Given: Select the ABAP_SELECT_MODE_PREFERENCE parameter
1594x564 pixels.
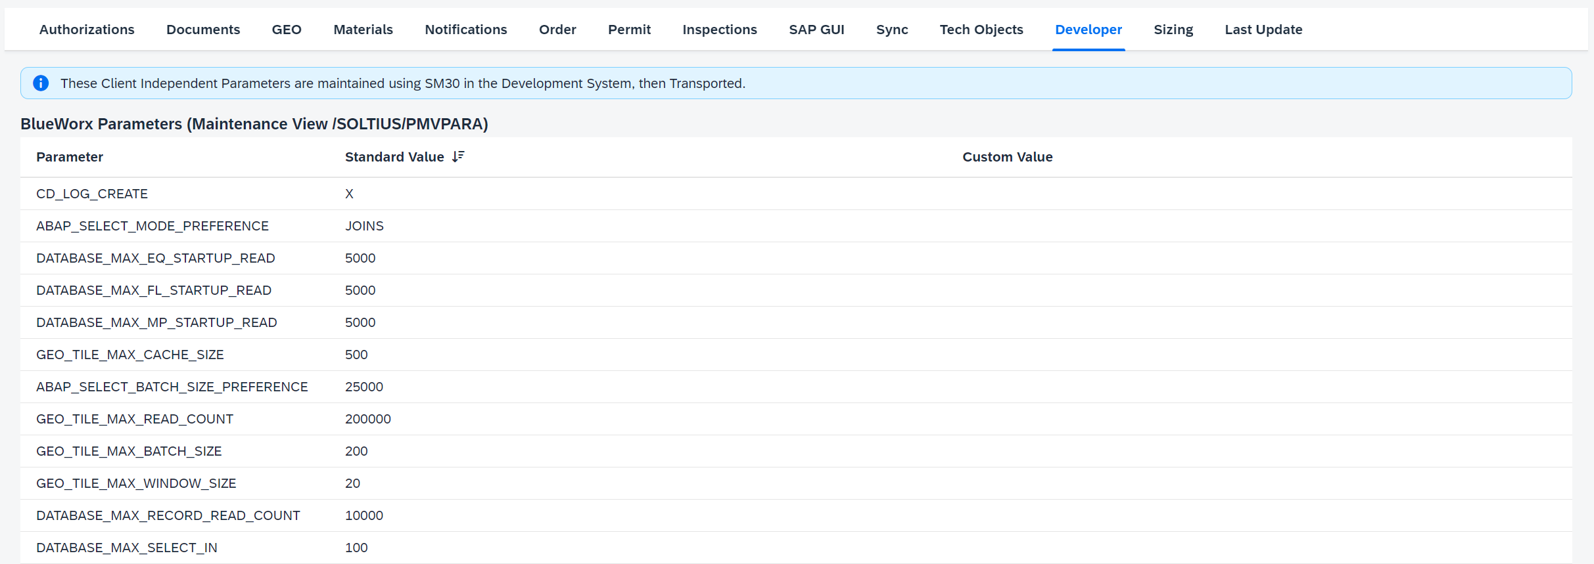Looking at the screenshot, I should click(152, 226).
